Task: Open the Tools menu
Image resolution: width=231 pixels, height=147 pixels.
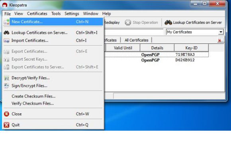Action: 56,13
